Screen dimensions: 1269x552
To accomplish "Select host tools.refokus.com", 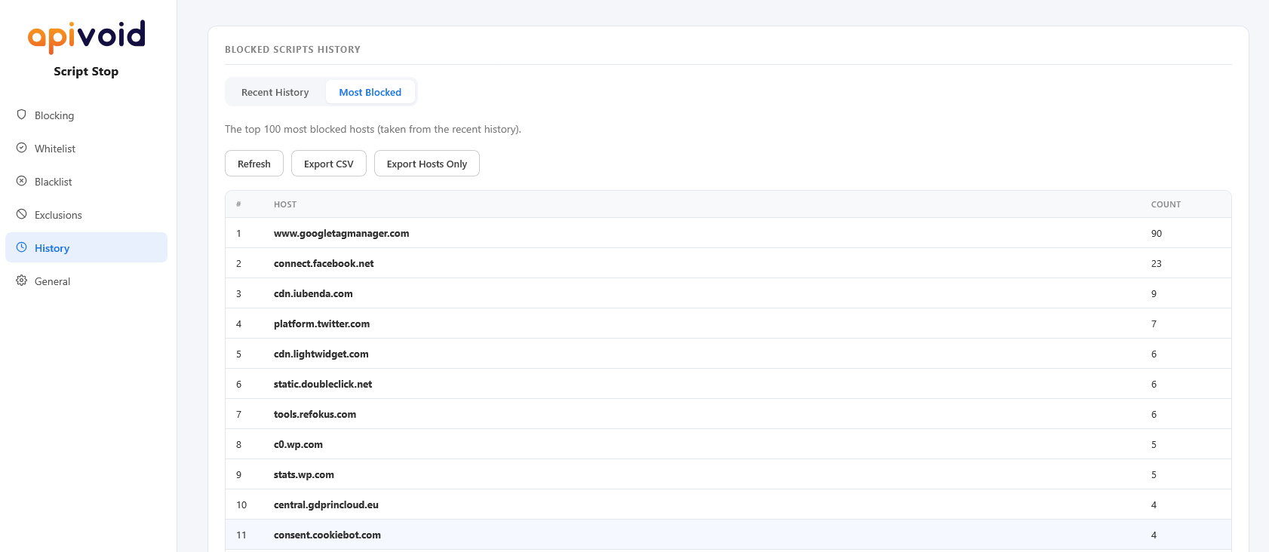I will click(x=315, y=414).
